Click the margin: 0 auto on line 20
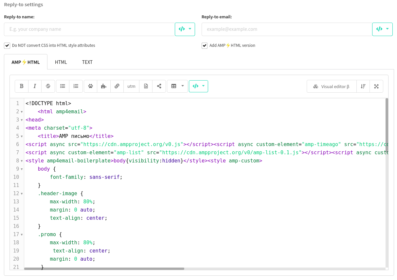This screenshot has height=280, width=397. [x=72, y=259]
